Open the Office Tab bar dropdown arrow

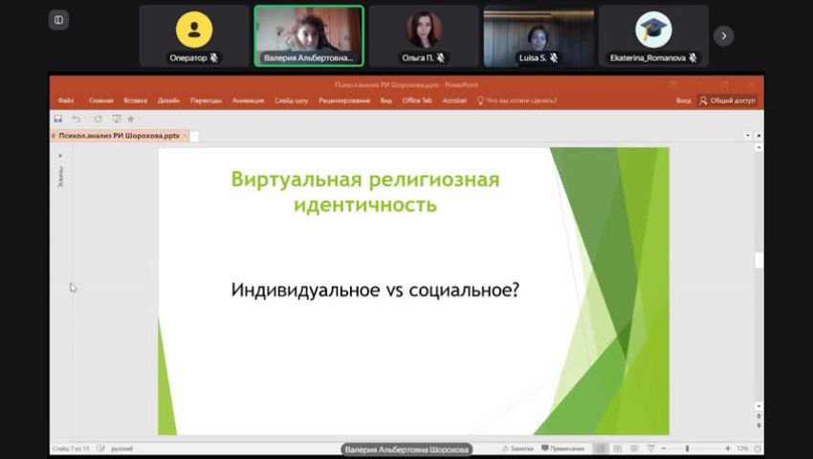[x=748, y=136]
